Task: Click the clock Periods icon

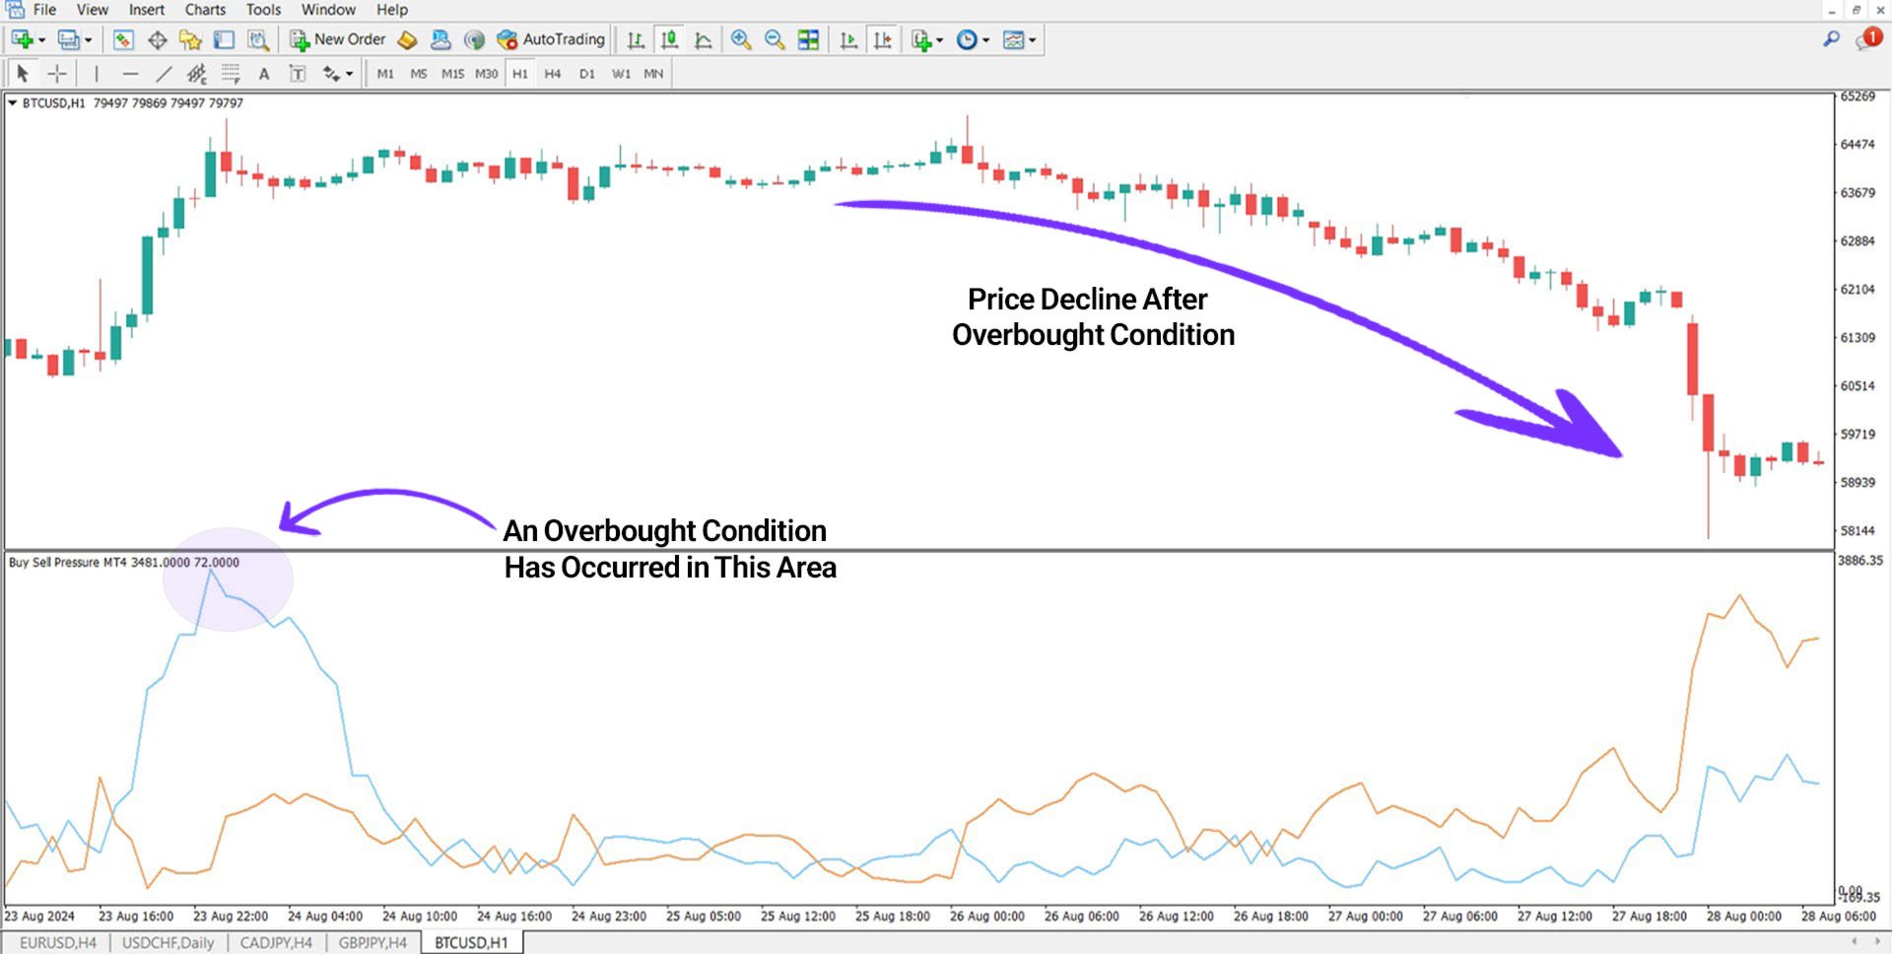Action: click(x=967, y=39)
